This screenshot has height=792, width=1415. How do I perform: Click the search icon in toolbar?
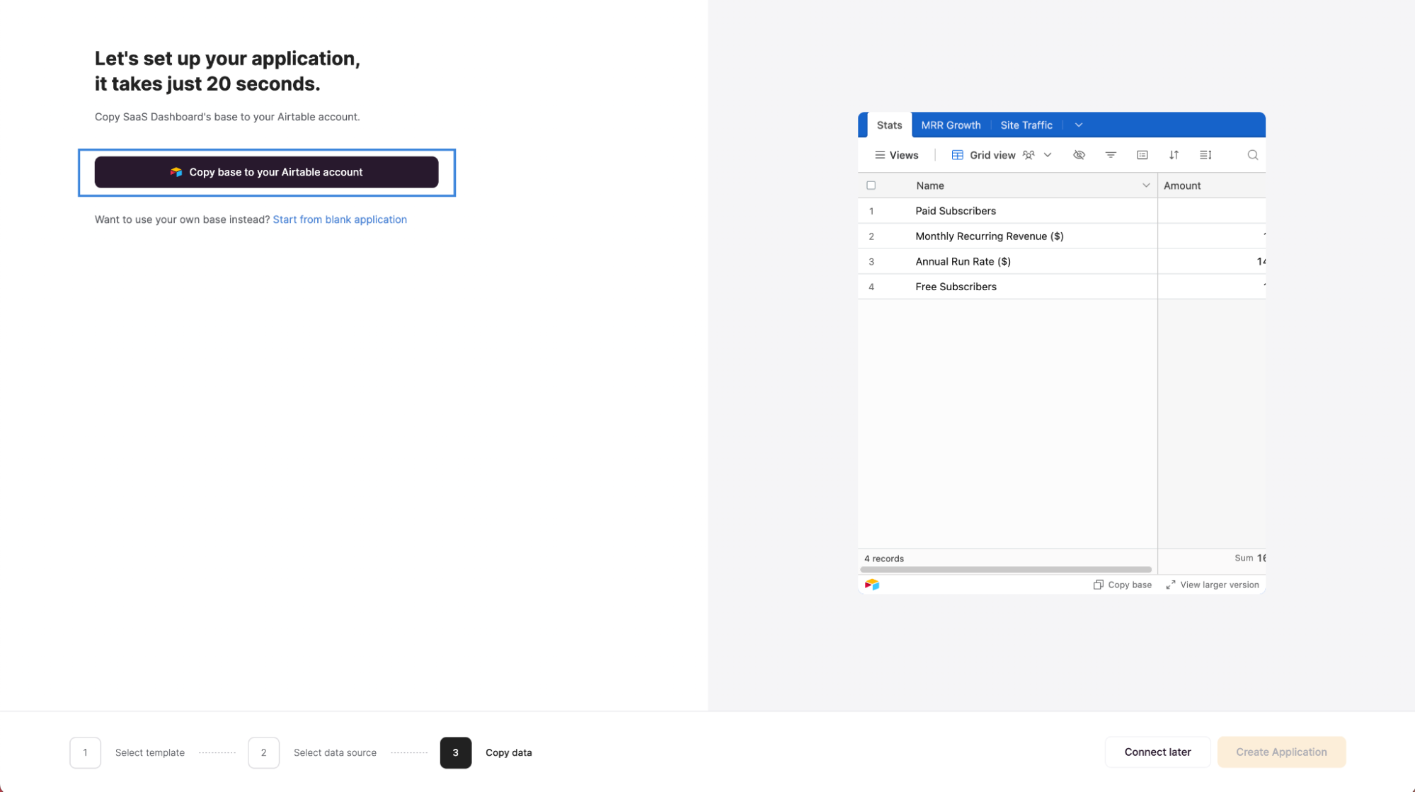(1253, 154)
